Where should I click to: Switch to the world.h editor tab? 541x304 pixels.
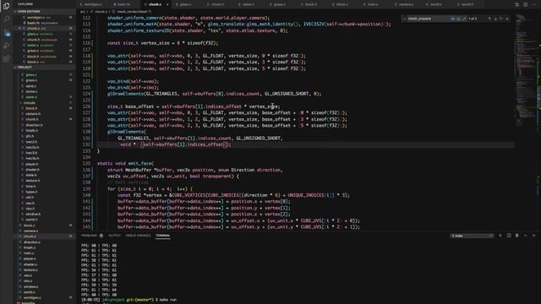pos(467,4)
